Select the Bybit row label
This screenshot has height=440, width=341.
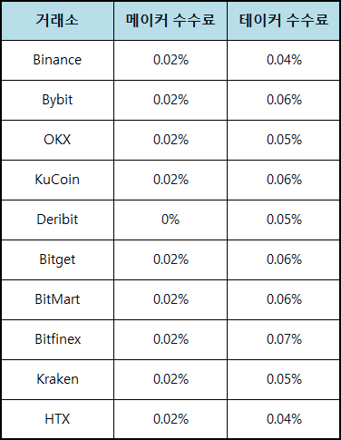(57, 100)
